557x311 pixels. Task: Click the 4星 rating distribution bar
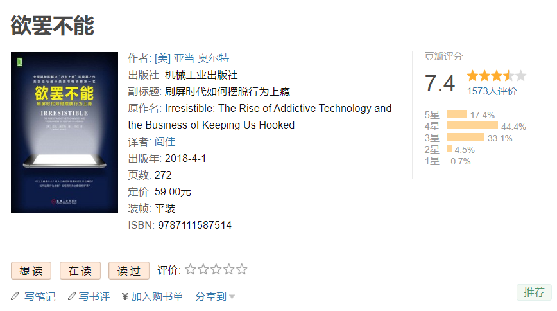(x=472, y=125)
